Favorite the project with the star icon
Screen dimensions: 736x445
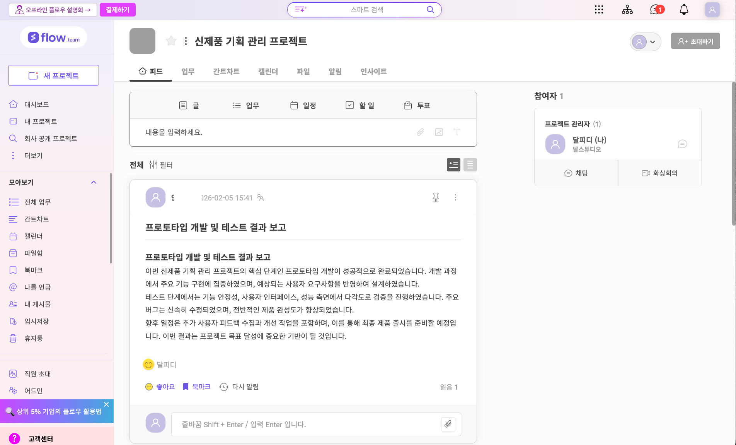point(171,41)
